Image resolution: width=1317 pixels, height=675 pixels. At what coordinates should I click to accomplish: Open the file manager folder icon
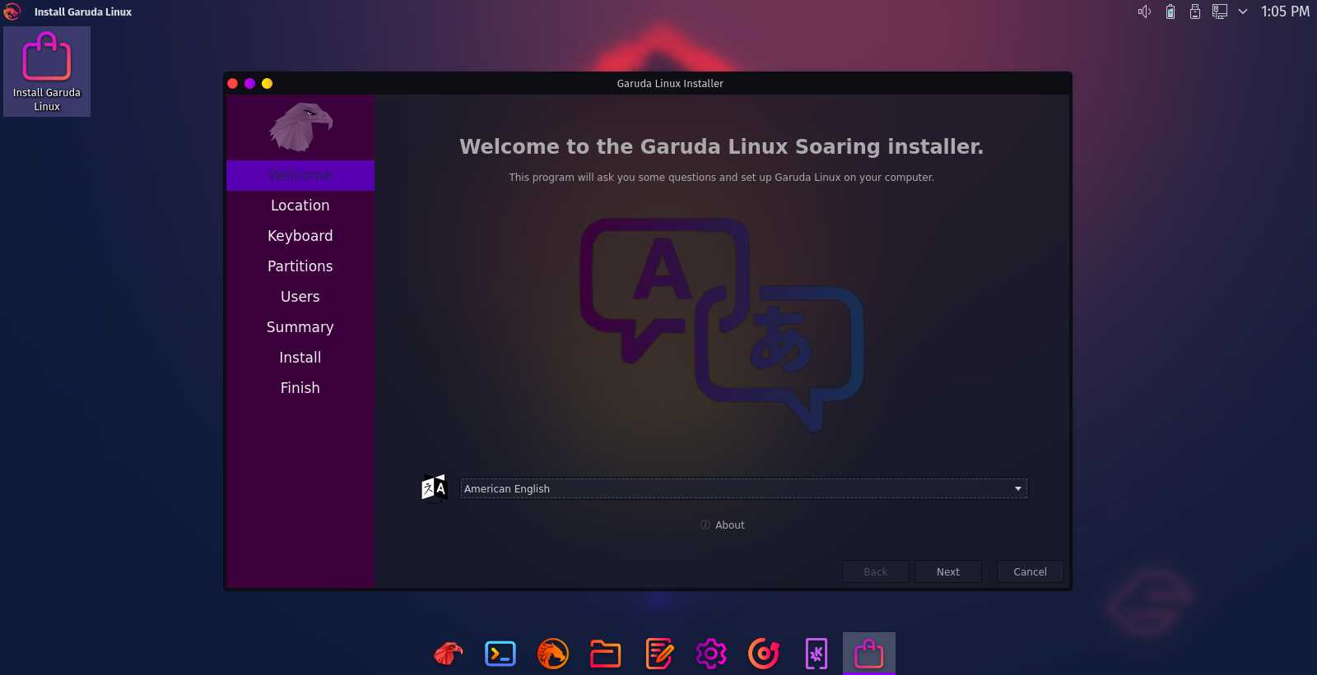(x=606, y=654)
